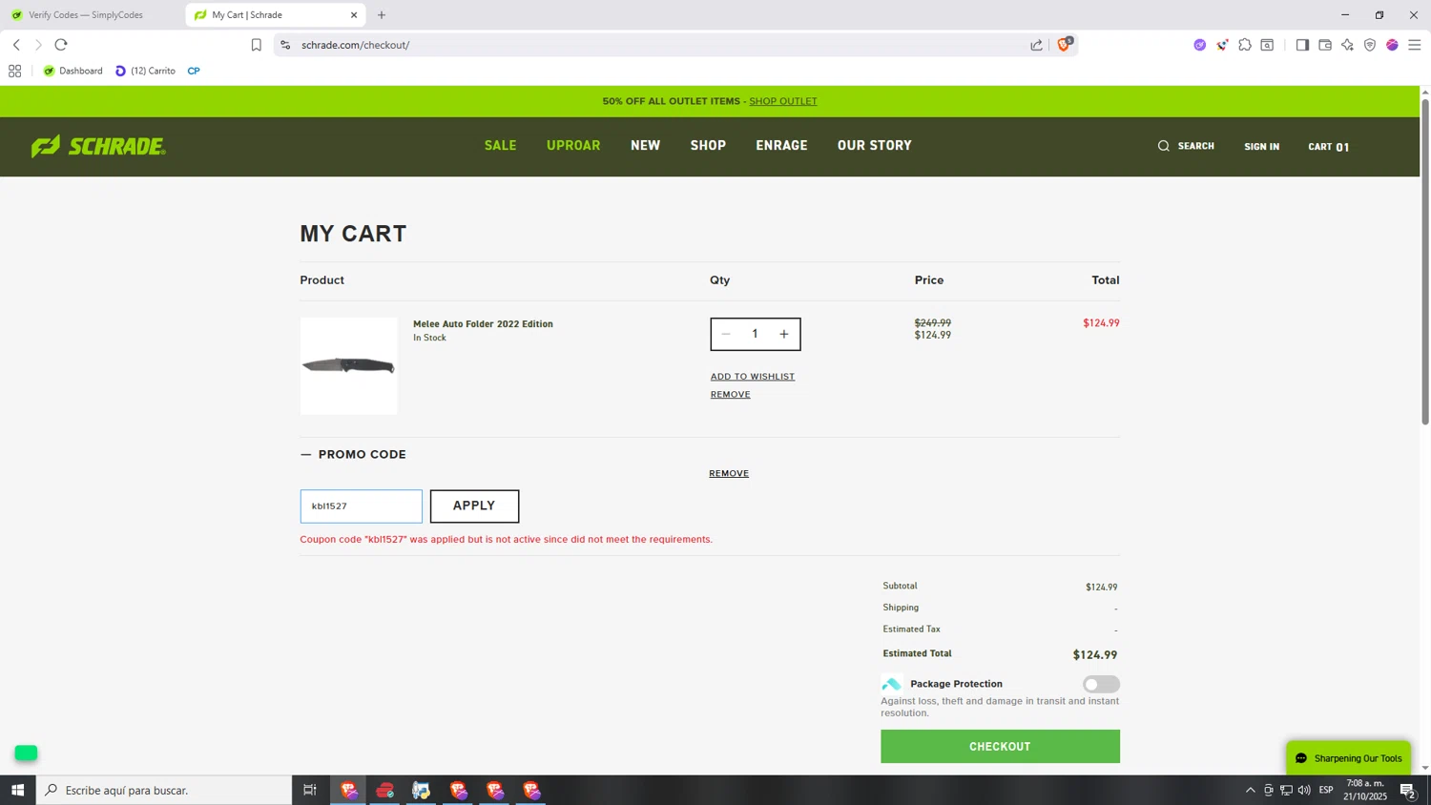
Task: Open Sharpening Our Tools chat button
Action: tap(1348, 758)
